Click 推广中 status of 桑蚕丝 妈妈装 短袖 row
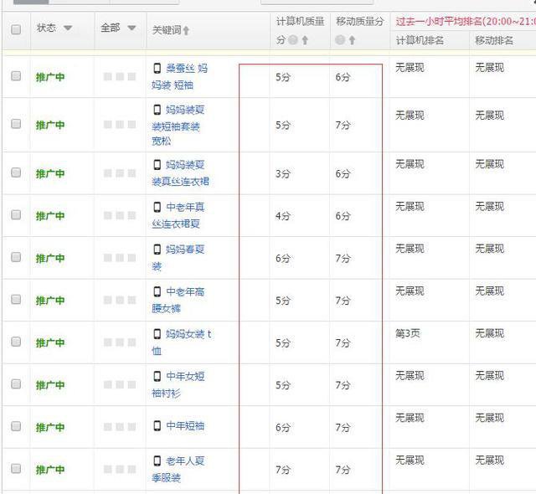The height and width of the screenshot is (494, 536). 50,77
